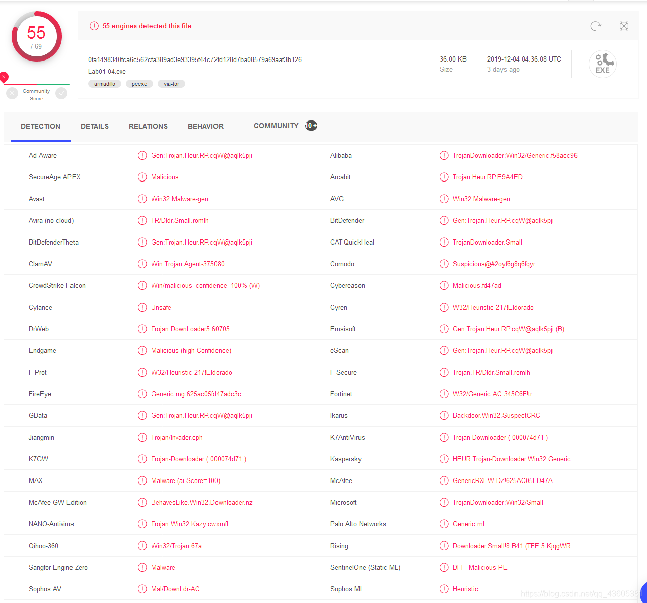Image resolution: width=647 pixels, height=603 pixels.
Task: Click 'BehavesLike.Win32.Downloader.nz' result
Action: pos(202,502)
